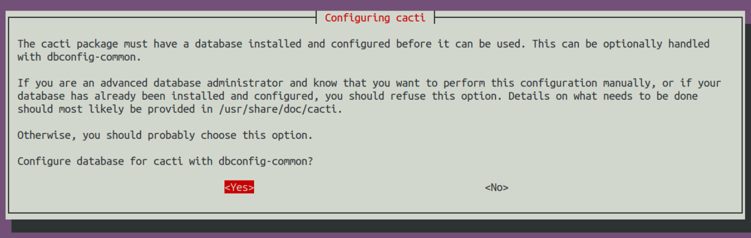Click the words "should most likely be provided"

pyautogui.click(x=106, y=109)
